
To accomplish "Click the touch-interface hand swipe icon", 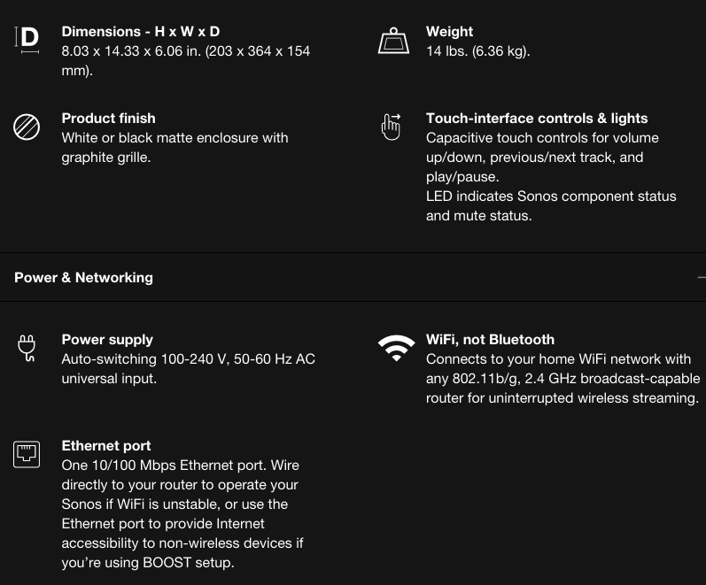I will point(391,127).
